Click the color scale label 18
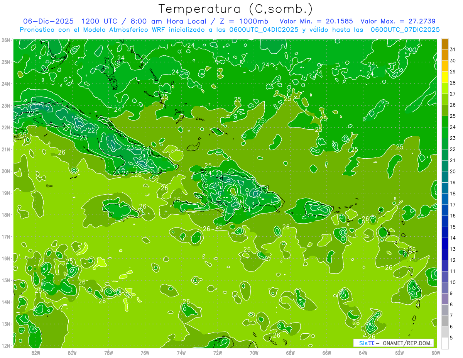463x358 pixels. coord(453,193)
